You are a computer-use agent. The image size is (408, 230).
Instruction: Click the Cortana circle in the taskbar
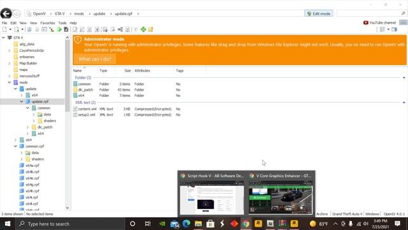point(133,224)
